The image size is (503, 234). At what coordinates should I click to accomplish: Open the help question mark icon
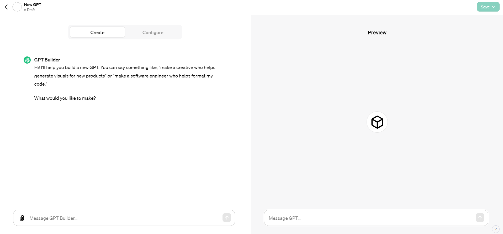tap(495, 229)
